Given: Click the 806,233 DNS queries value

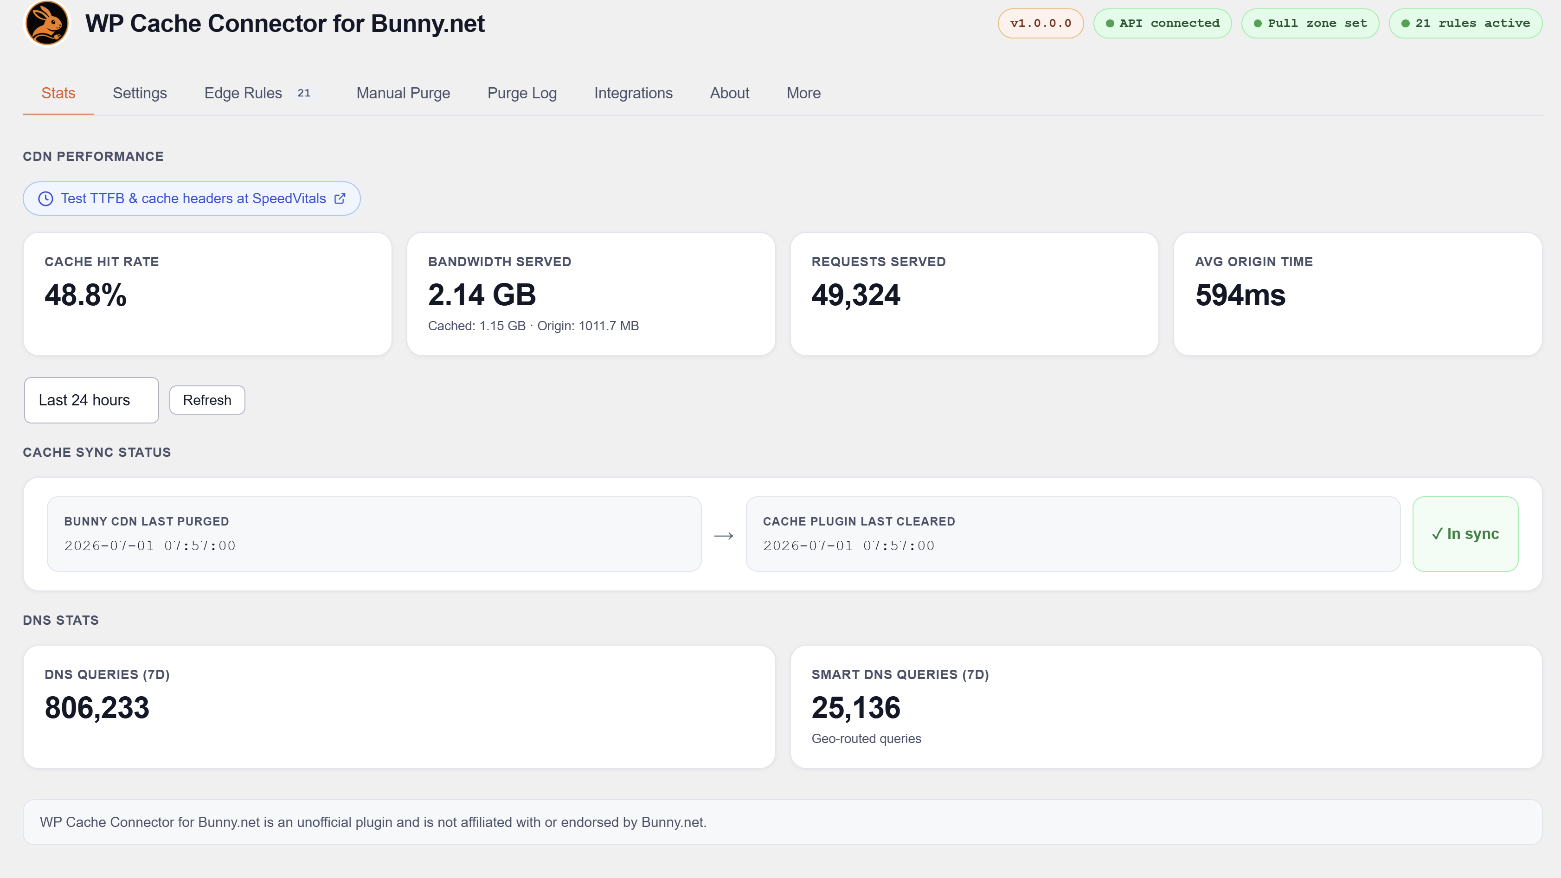Looking at the screenshot, I should 97,708.
